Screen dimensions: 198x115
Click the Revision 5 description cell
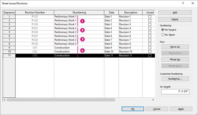click(x=131, y=32)
